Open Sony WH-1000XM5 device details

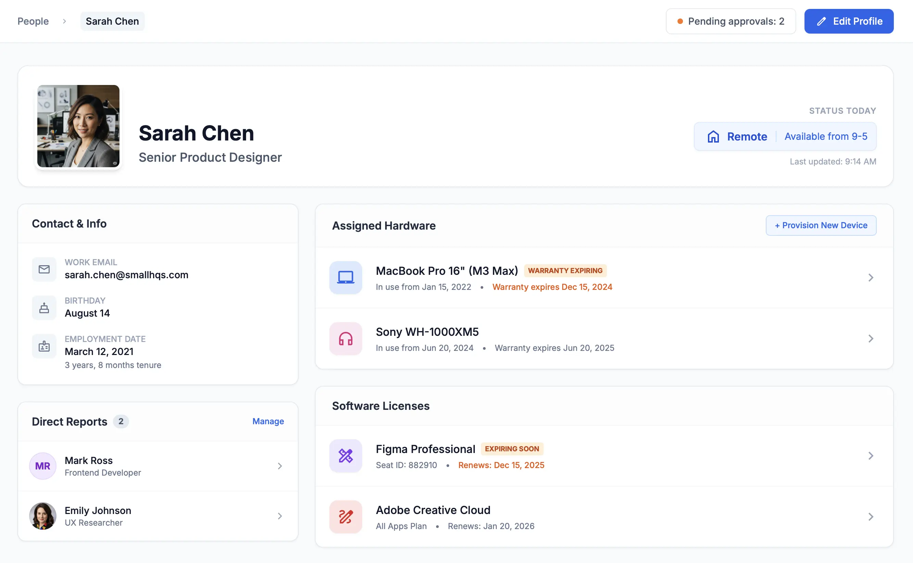[x=871, y=339]
